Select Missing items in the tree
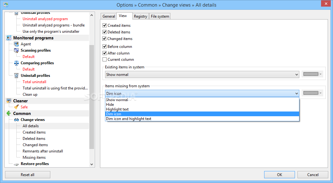The width and height of the screenshot is (333, 183). click(x=34, y=157)
